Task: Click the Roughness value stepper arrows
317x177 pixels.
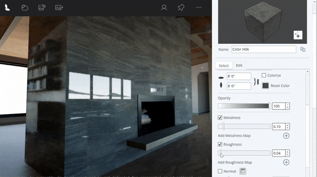Action: (287, 153)
